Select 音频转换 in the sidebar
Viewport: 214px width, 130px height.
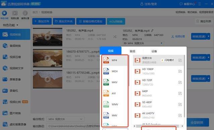(15, 46)
